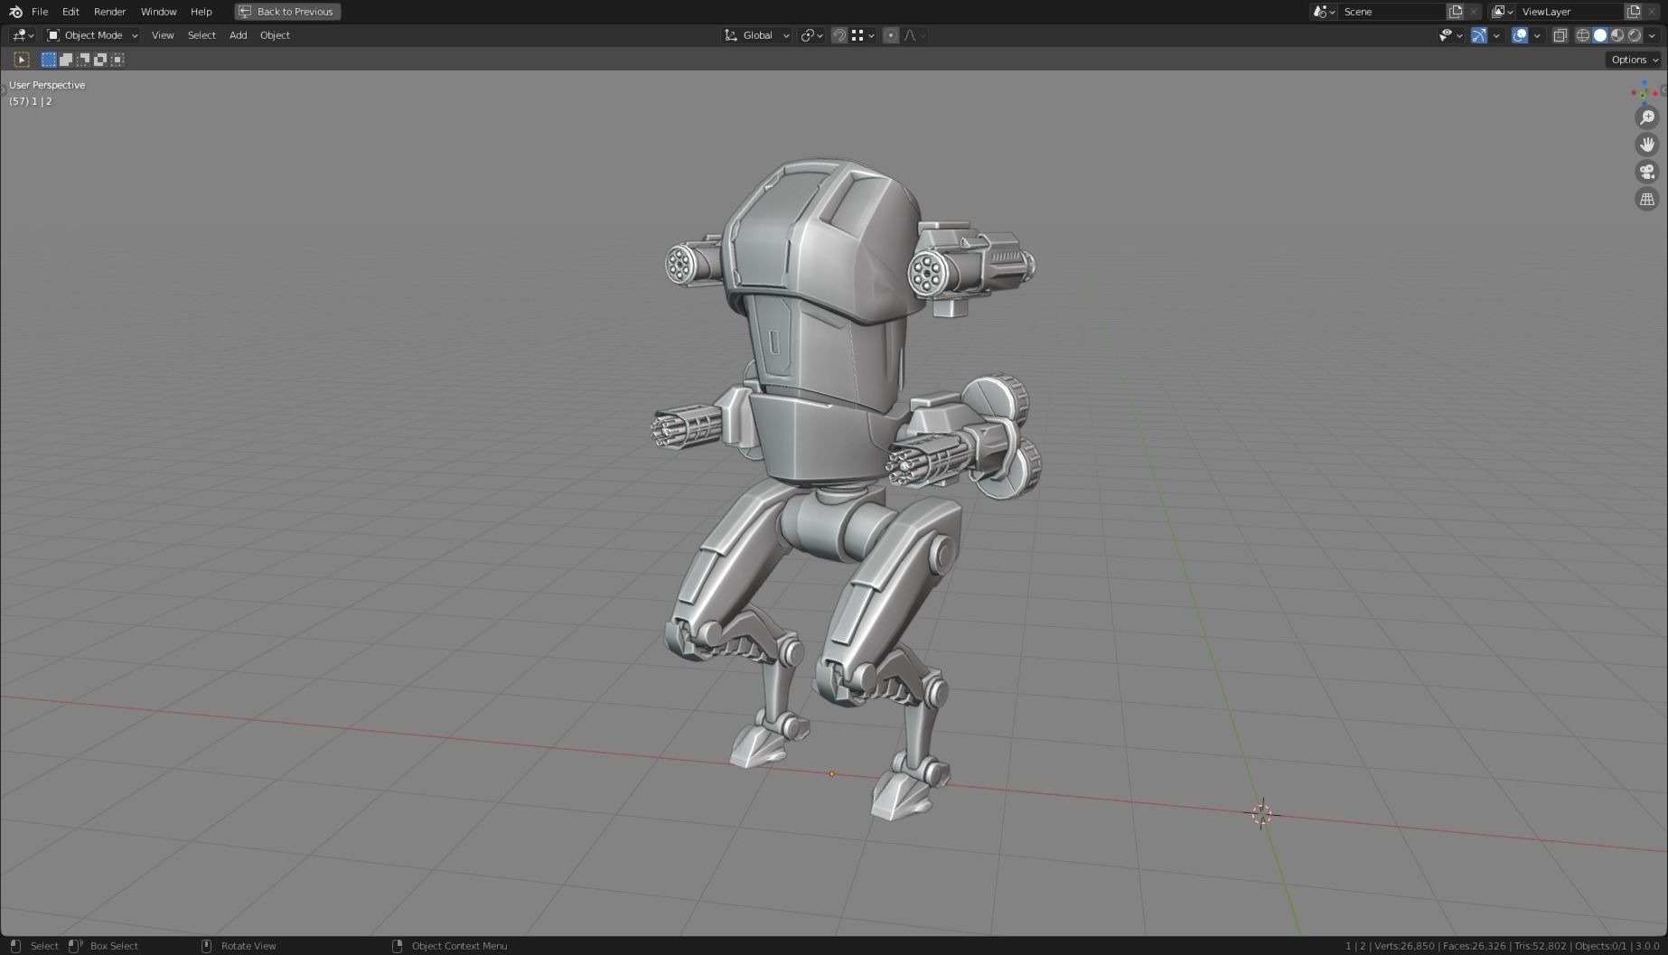
Task: Click the ViewLayer name field
Action: [x=1570, y=12]
